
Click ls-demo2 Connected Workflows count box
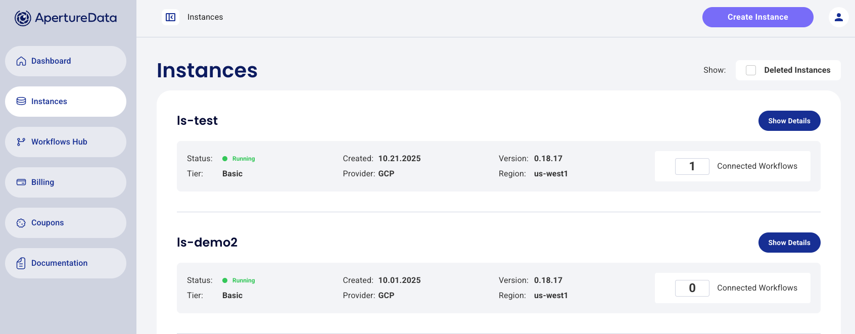pyautogui.click(x=692, y=288)
